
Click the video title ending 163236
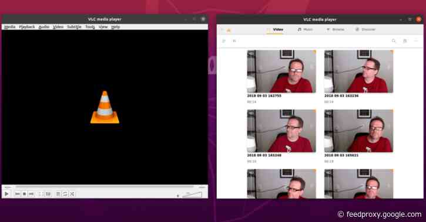(341, 96)
